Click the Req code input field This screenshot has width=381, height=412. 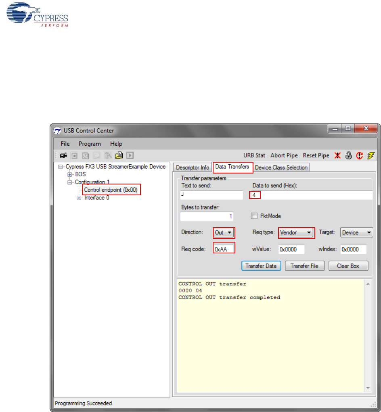[224, 249]
